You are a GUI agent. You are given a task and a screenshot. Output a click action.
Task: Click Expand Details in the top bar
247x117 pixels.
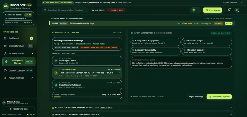[229, 2]
